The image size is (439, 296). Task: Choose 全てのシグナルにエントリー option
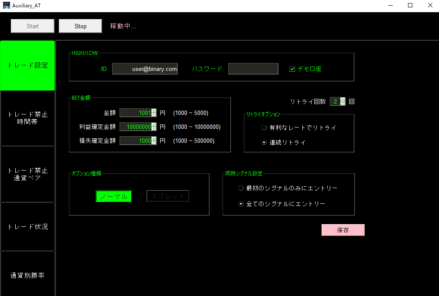(x=241, y=204)
